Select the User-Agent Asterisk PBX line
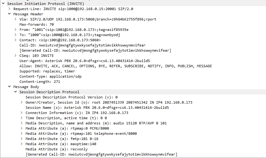 tap(85, 61)
